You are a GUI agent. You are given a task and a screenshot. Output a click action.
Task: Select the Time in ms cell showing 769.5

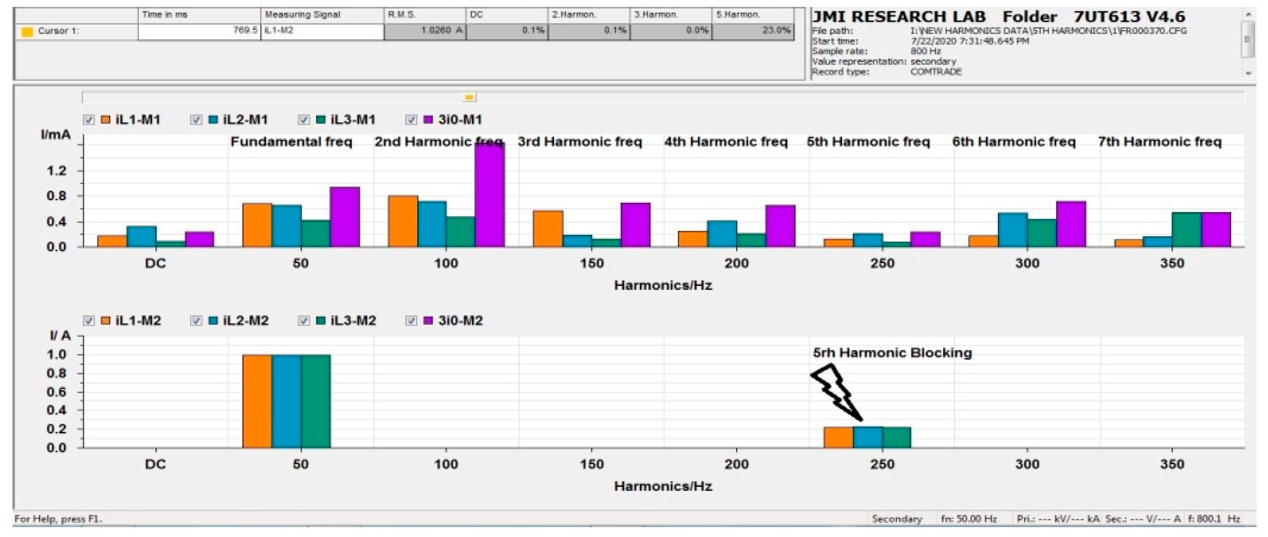199,31
